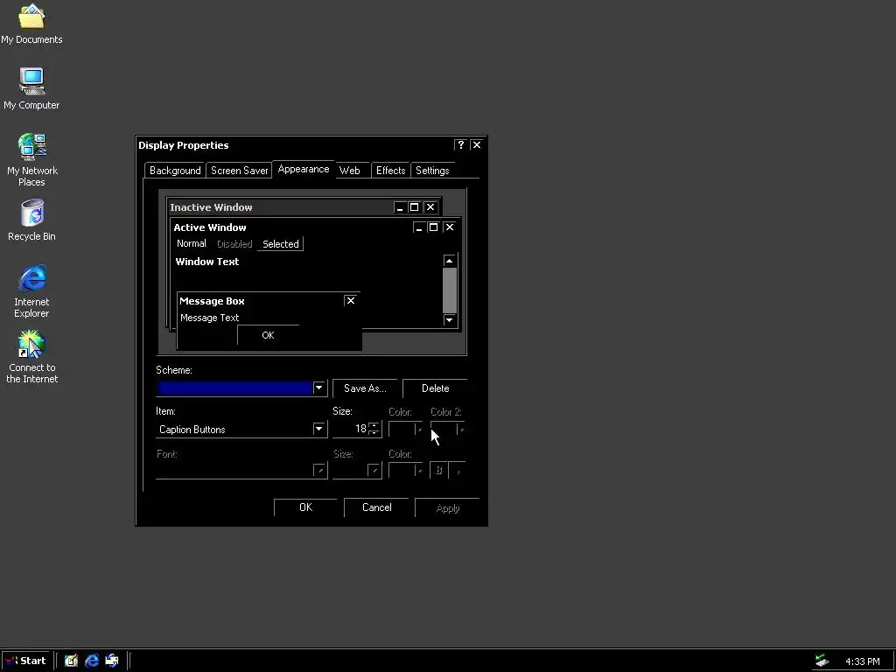This screenshot has height=672, width=896.
Task: Switch to the Screen Saver tab
Action: (240, 171)
